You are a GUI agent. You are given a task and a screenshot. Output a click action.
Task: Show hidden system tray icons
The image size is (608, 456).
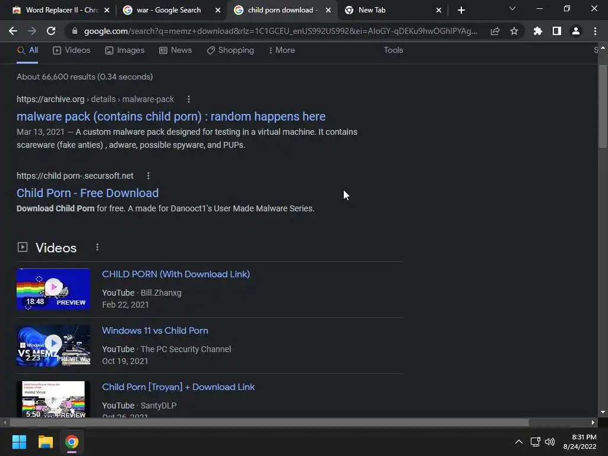pos(519,442)
